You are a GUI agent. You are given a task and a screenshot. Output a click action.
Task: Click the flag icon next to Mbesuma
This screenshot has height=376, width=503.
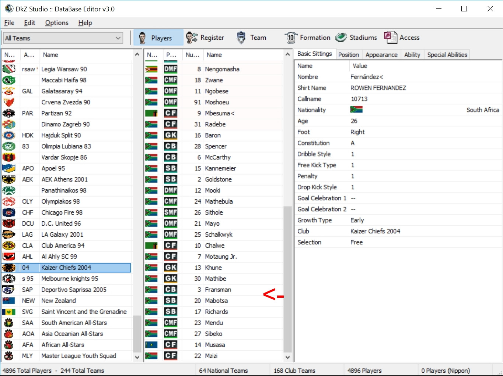[151, 113]
